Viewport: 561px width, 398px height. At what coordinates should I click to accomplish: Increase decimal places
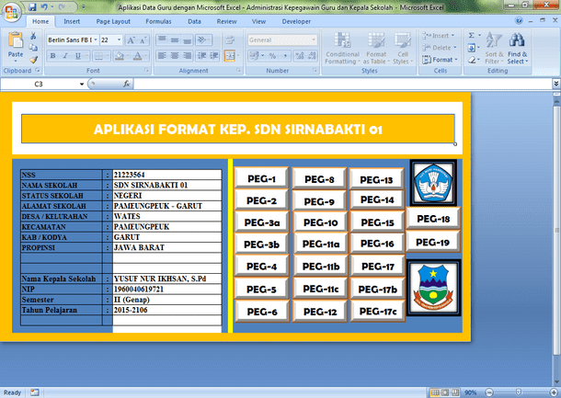click(x=300, y=56)
